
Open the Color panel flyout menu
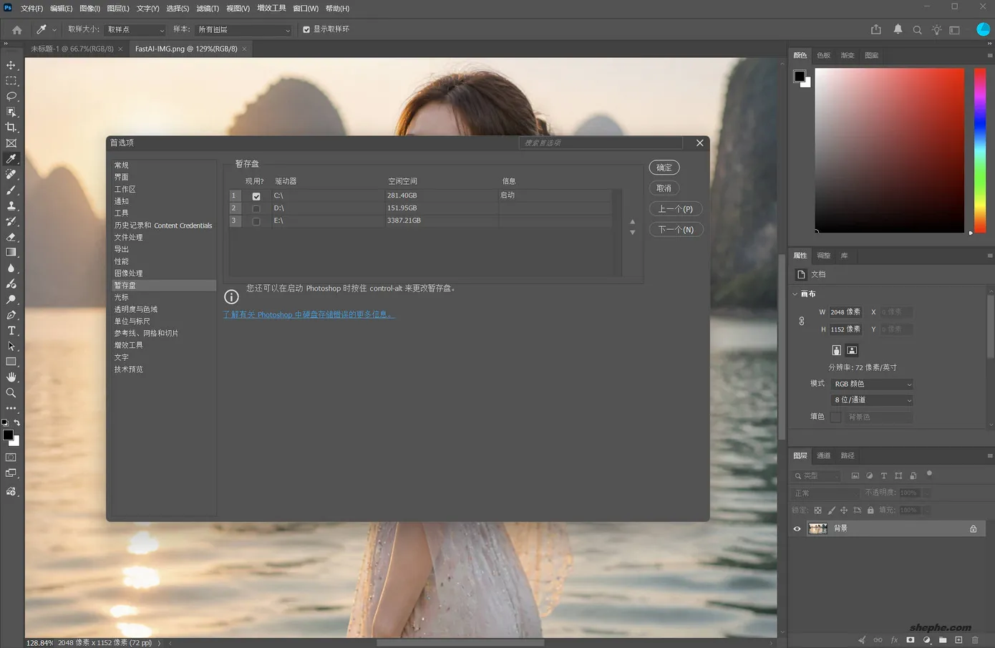(x=990, y=55)
